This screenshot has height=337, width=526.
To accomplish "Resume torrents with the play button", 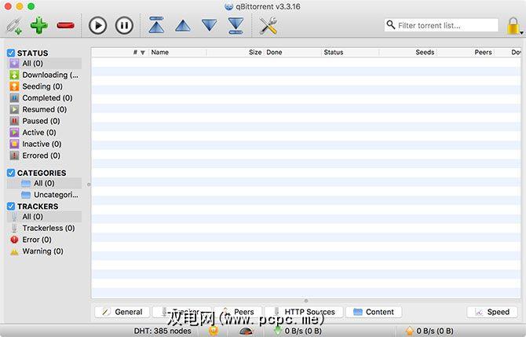I will click(97, 25).
